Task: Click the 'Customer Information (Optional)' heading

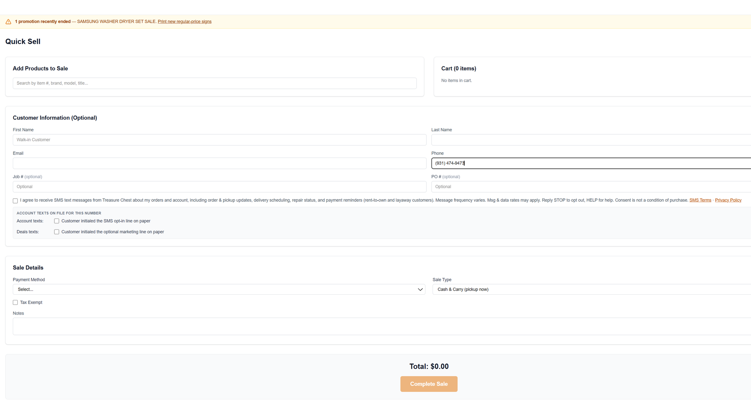Action: pyautogui.click(x=55, y=118)
